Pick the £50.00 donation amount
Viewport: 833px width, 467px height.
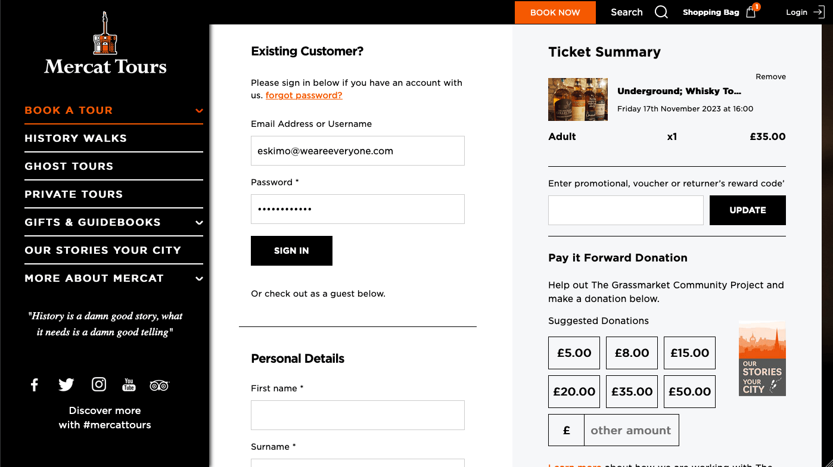pos(689,391)
